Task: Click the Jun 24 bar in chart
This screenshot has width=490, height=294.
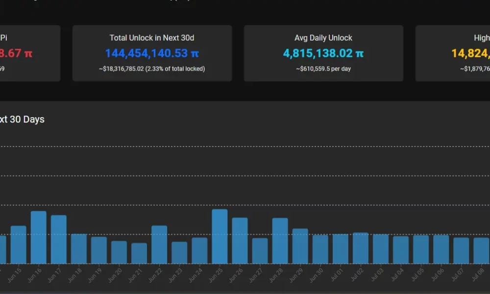Action: (199, 250)
